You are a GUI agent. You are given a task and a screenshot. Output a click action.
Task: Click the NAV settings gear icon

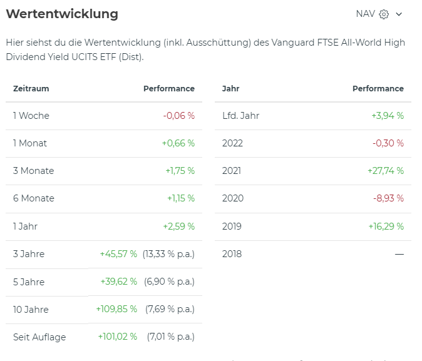coord(384,14)
